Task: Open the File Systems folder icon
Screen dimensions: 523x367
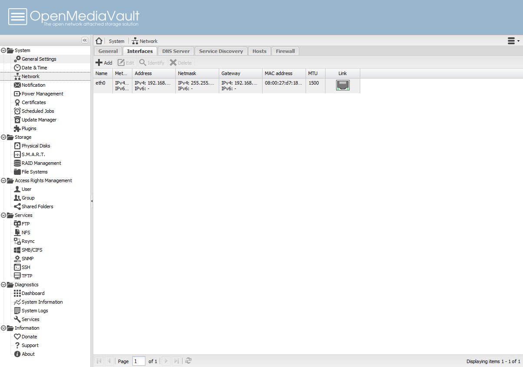Action: [x=17, y=172]
